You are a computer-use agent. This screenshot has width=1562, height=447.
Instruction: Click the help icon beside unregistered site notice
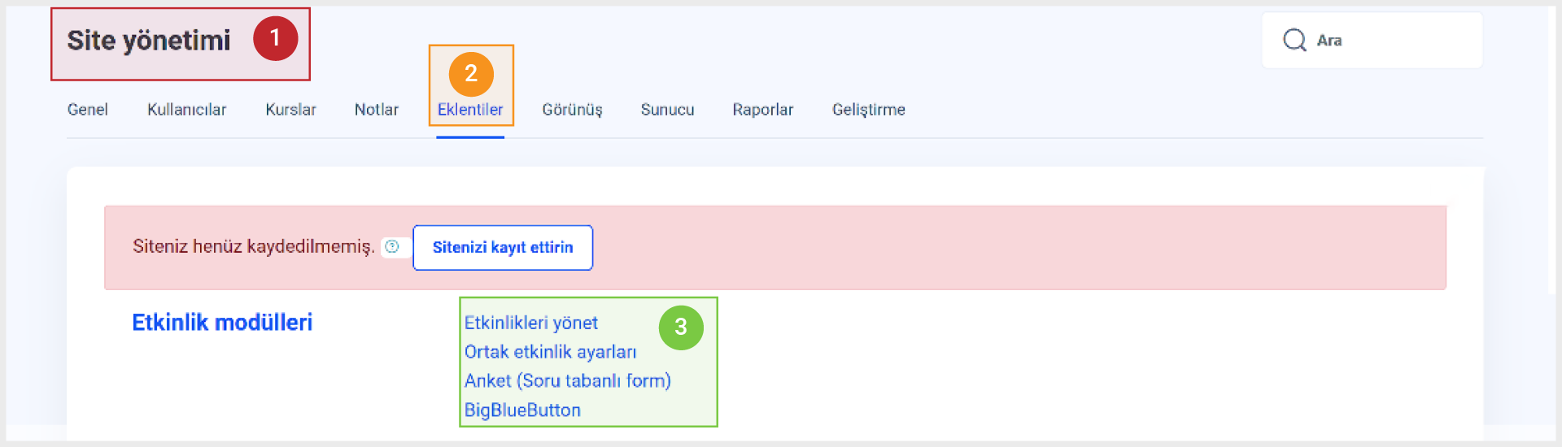pyautogui.click(x=392, y=246)
